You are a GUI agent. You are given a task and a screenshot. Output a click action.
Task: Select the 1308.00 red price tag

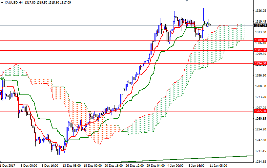tap(260, 40)
